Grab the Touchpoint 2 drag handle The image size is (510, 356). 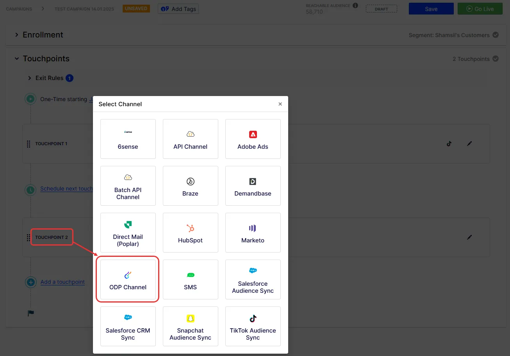29,238
